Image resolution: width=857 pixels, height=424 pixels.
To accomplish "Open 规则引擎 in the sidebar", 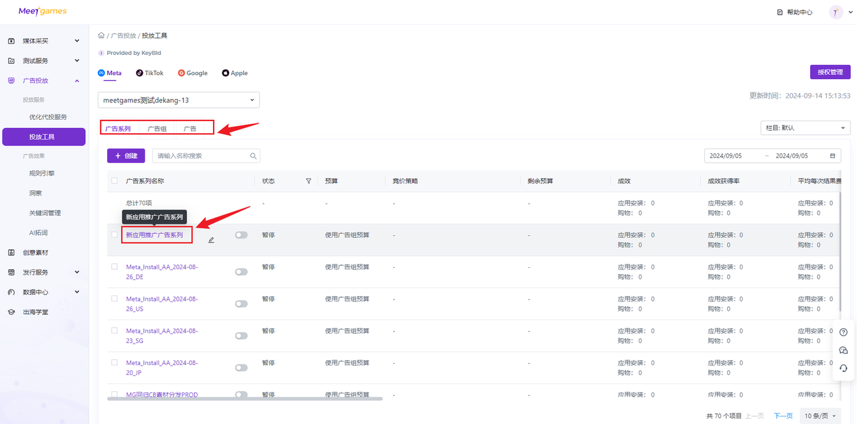I will pos(42,173).
